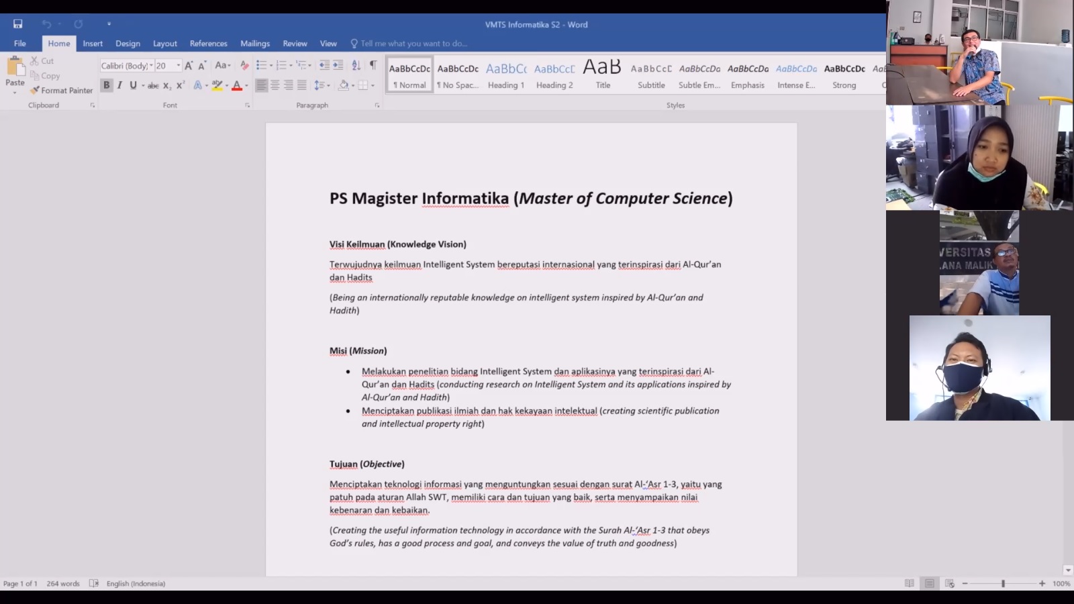Open the References tab

(208, 44)
